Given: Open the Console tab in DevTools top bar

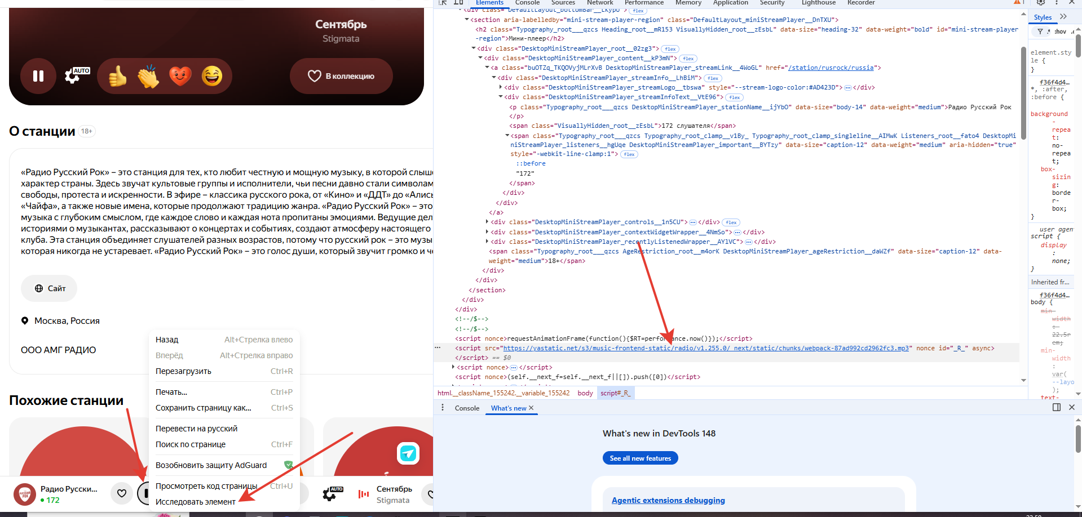Looking at the screenshot, I should pyautogui.click(x=527, y=3).
